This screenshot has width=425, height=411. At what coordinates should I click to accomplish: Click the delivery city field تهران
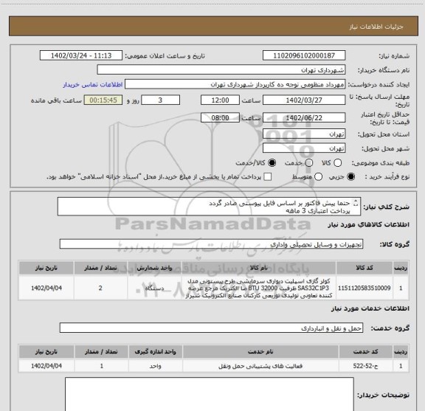coord(304,148)
